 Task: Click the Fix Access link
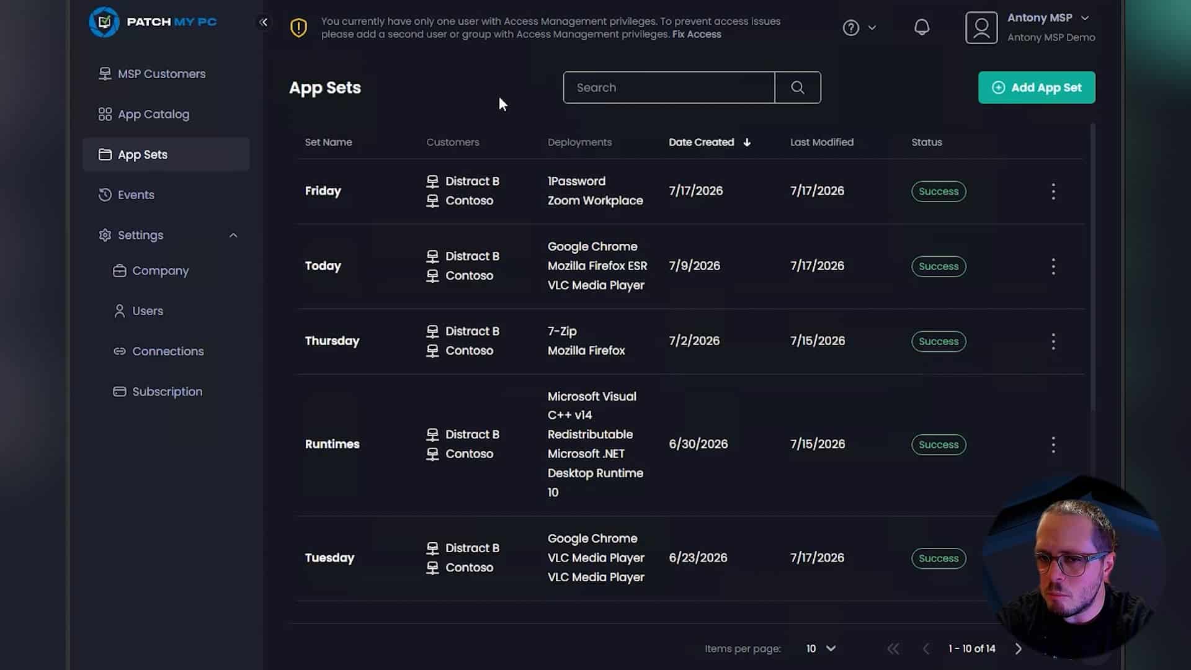pos(697,34)
